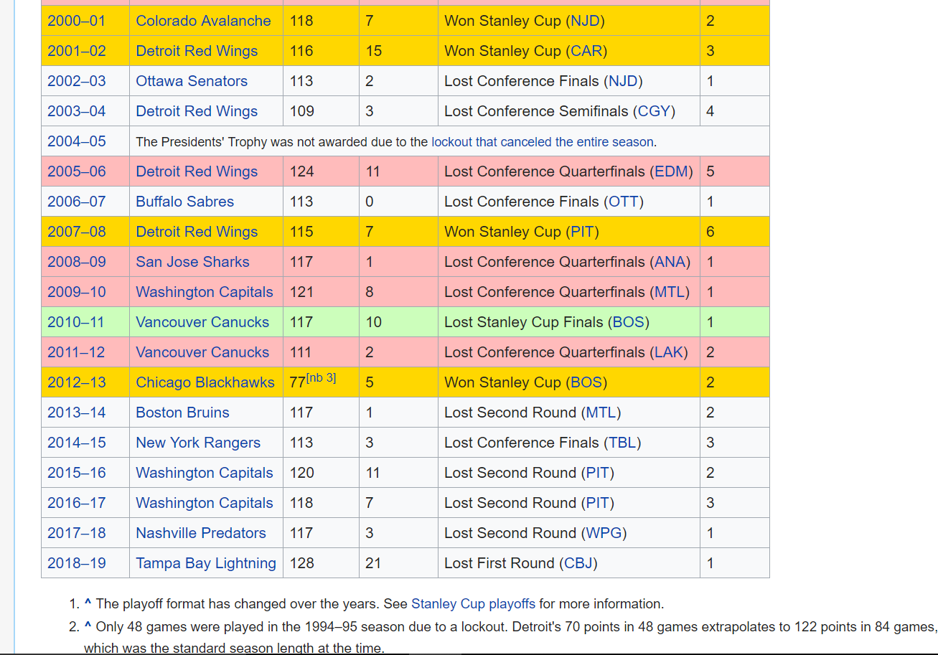The image size is (938, 655).
Task: Click Detroit Red Wings in 2005–06 row
Action: (197, 171)
